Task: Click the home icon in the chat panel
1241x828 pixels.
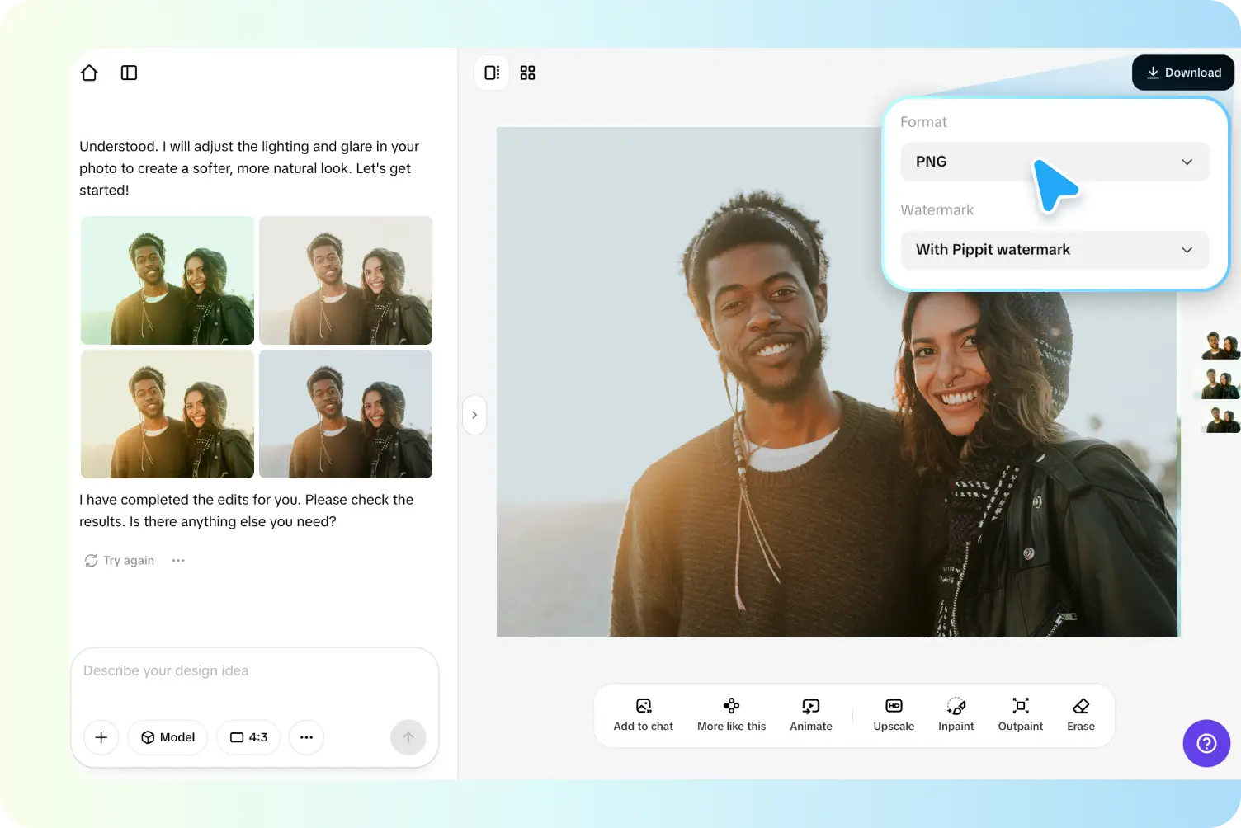Action: click(89, 73)
